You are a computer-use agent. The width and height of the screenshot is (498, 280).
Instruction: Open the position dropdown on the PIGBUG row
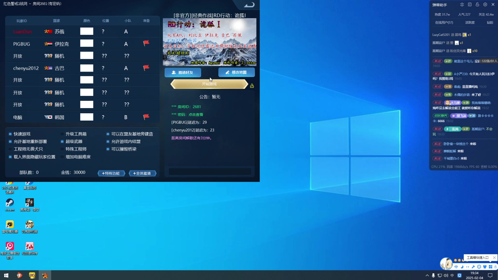103,44
